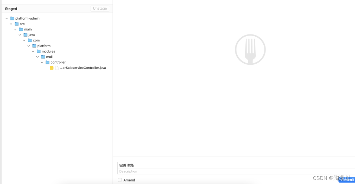Screen dimensions: 355x184
Task: Select the modules folder icon
Action: tap(39, 51)
